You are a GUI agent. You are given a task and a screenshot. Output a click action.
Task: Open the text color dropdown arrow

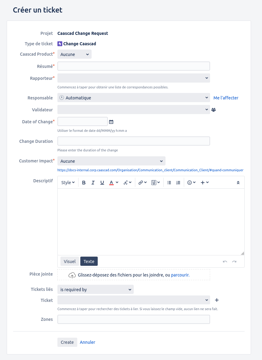pos(117,183)
